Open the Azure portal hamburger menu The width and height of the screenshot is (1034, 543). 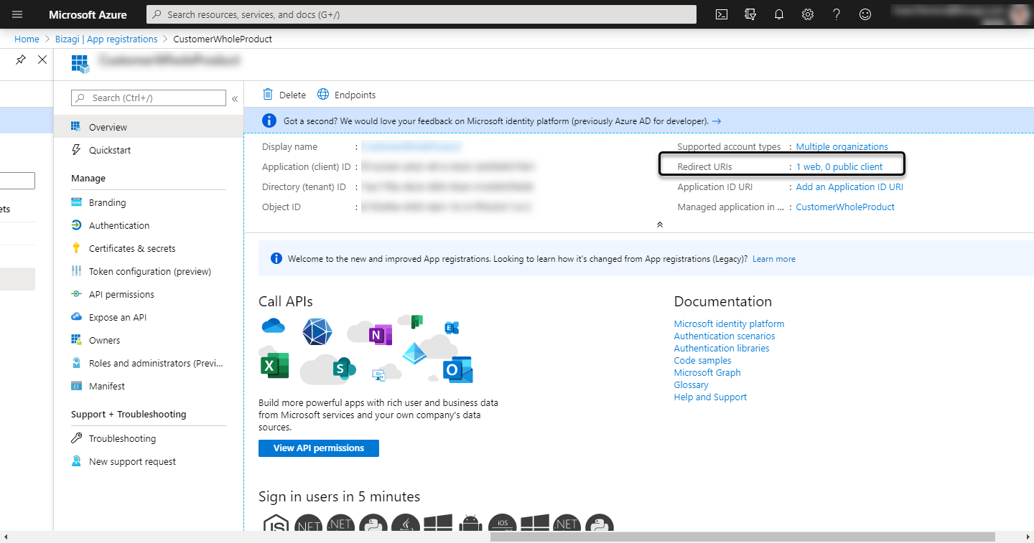coord(17,14)
